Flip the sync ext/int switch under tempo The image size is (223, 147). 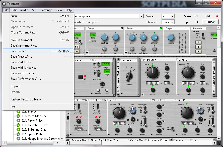coord(80,42)
